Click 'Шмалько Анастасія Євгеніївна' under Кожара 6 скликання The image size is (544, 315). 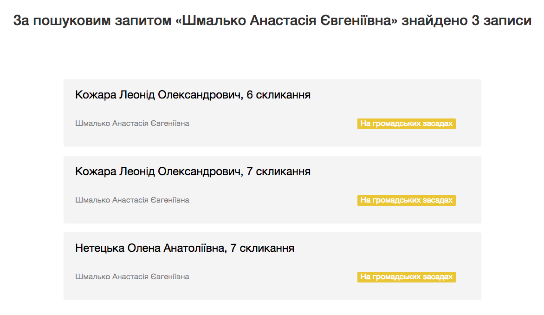[132, 124]
